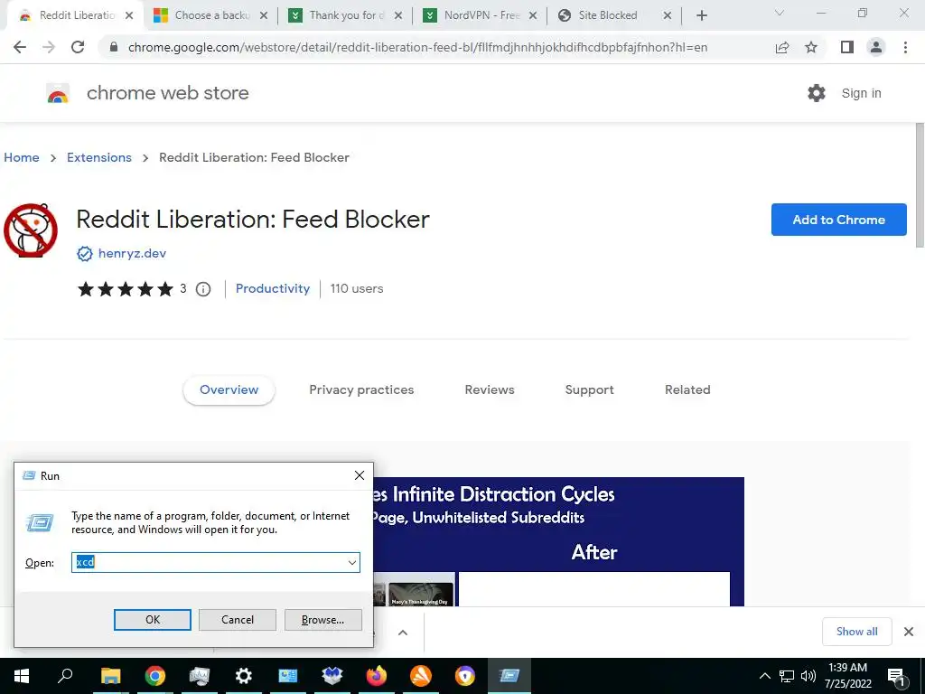This screenshot has height=694, width=925.
Task: Click Add to Chrome button
Action: coord(838,220)
